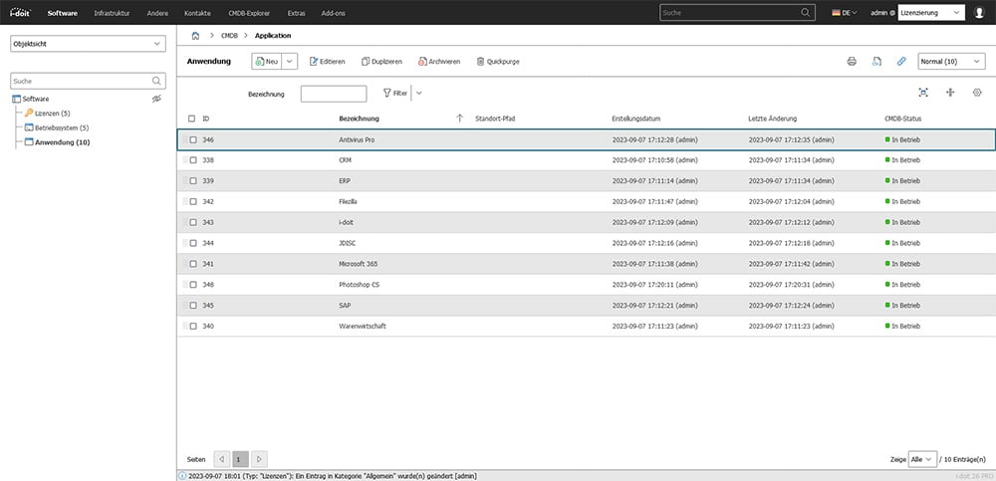Click the Software tree root icon
Viewport: 996px width, 481px height.
[x=17, y=99]
